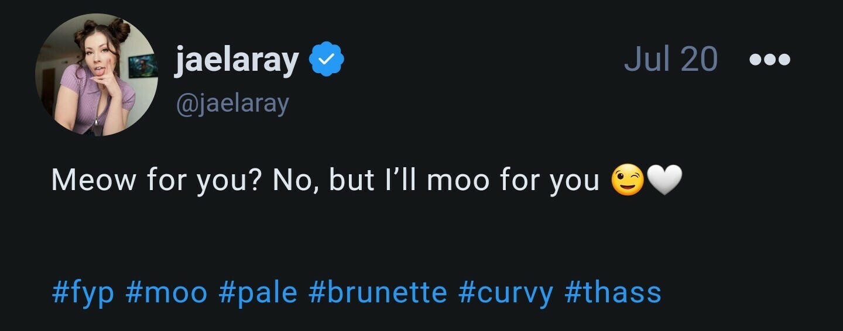The width and height of the screenshot is (843, 331).
Task: Open the #curvy hashtag
Action: point(506,292)
